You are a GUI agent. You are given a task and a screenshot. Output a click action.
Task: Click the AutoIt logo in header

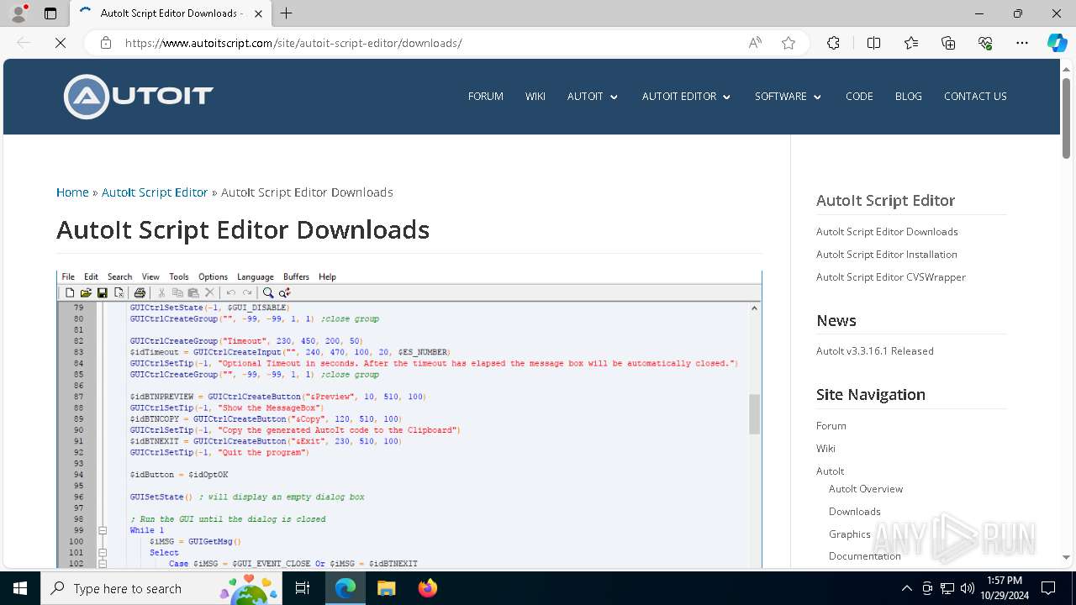pyautogui.click(x=138, y=97)
